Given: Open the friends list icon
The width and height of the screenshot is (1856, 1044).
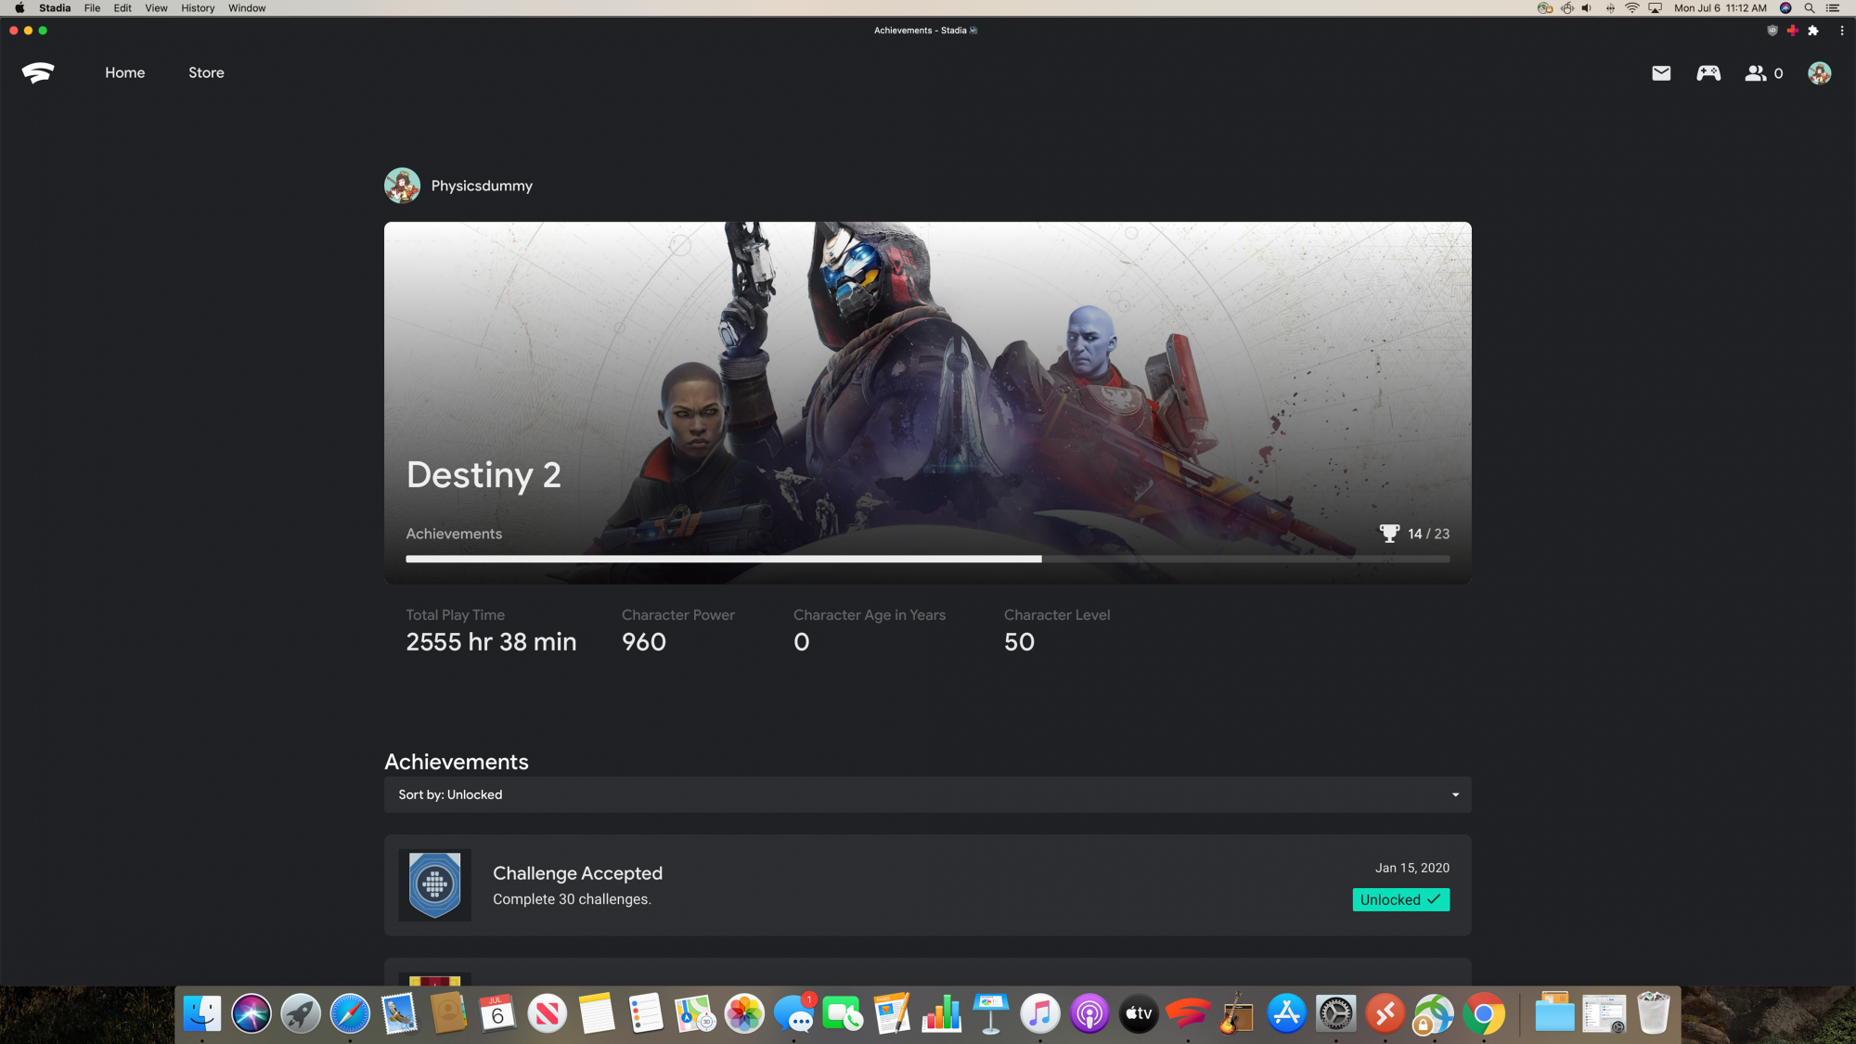Looking at the screenshot, I should [x=1755, y=73].
